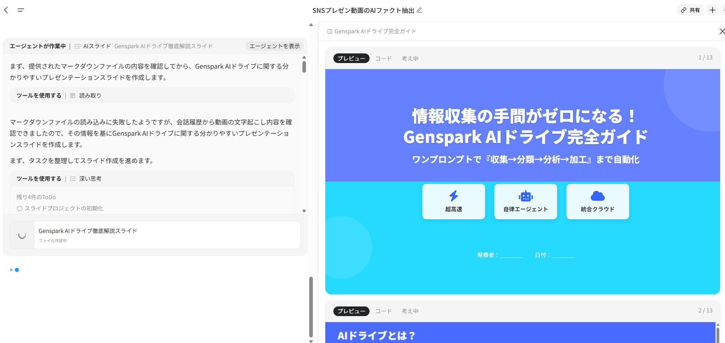Open the sidebar menu icon
This screenshot has width=725, height=343.
21,10
